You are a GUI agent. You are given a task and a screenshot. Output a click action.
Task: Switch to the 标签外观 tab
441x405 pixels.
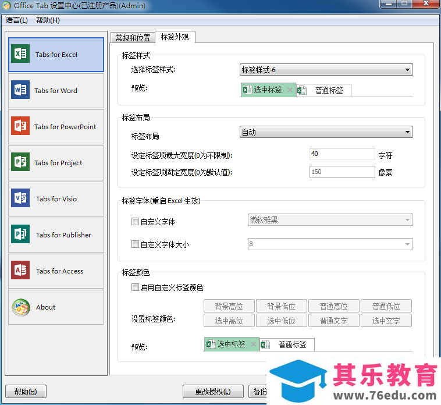(x=175, y=37)
